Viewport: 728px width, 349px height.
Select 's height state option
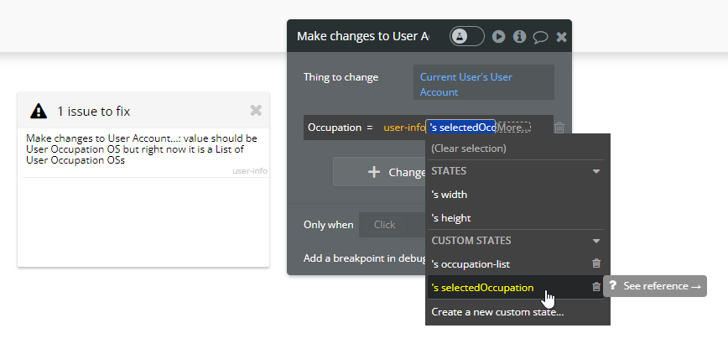click(451, 218)
